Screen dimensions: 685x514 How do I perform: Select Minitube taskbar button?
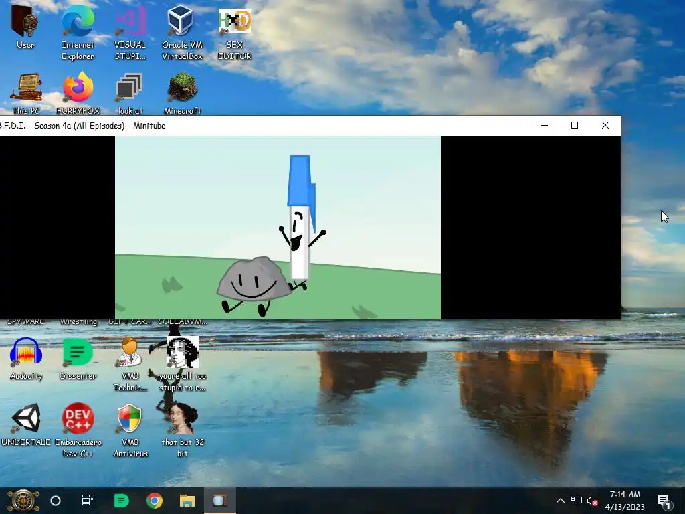coord(219,501)
